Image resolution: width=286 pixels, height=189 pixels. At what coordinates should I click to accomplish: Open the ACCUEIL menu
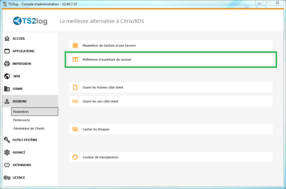tap(30, 39)
